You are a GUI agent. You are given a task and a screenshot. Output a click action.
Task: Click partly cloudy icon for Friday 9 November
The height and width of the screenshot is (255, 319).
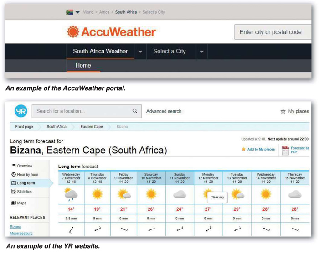[x=124, y=194]
